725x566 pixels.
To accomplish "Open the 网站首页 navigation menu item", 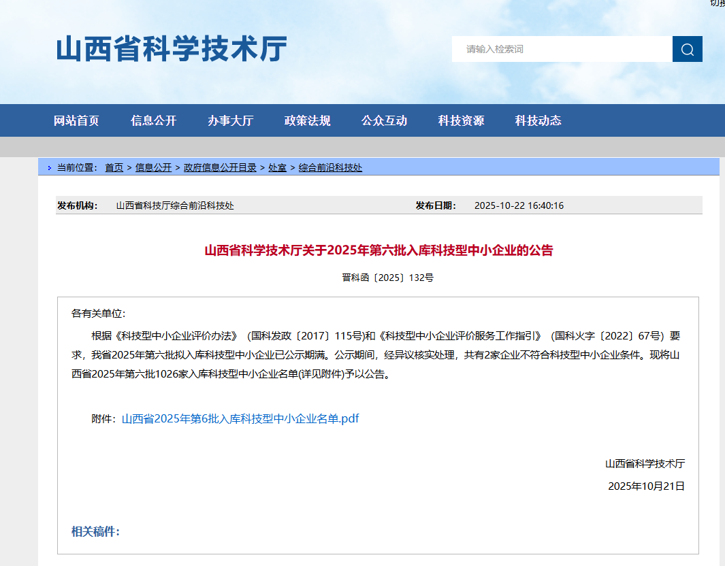I will tap(76, 120).
